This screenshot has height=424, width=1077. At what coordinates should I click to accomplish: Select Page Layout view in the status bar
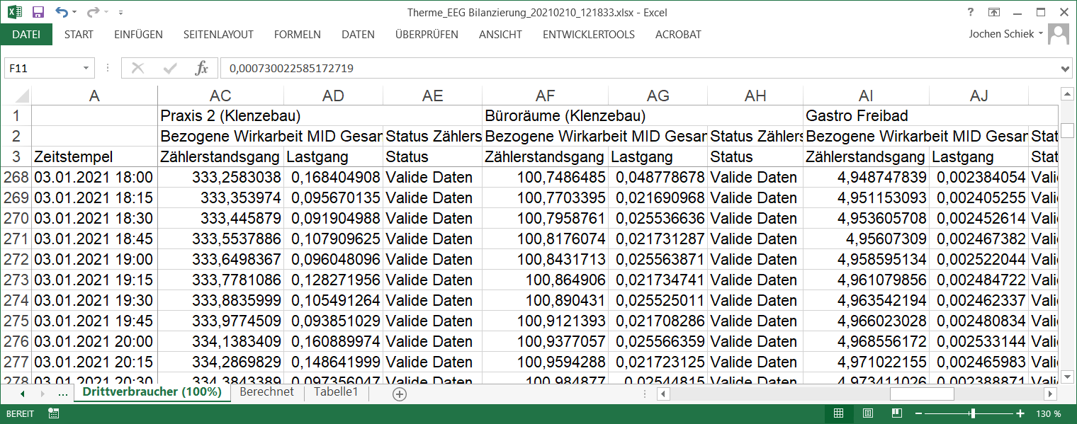coord(867,412)
